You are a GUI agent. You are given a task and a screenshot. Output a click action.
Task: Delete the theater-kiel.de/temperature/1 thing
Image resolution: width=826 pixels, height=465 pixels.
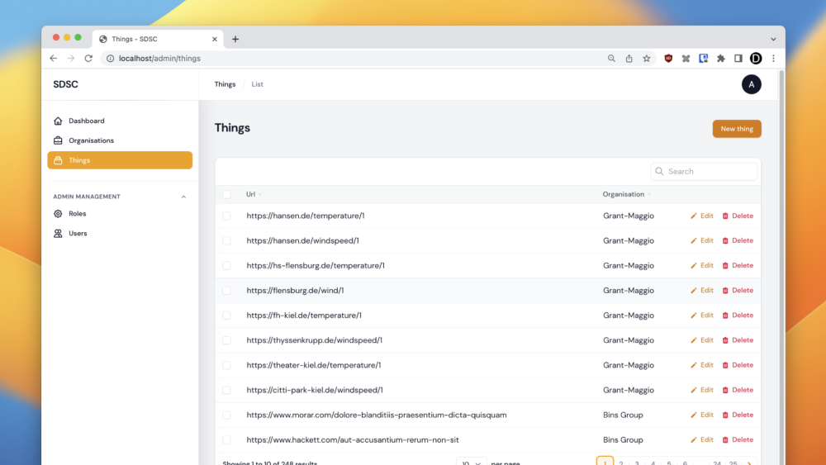738,365
